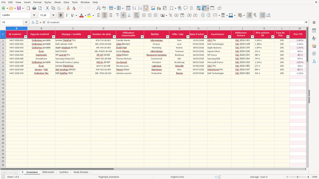Insert Hyperlink icon
Image resolution: width=319 pixels, height=179 pixels.
(x=180, y=8)
